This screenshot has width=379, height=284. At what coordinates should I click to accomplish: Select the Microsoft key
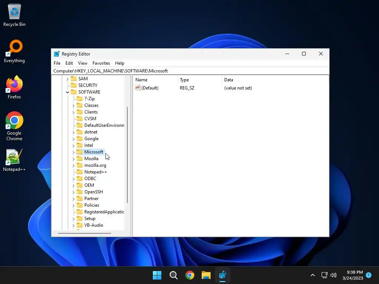94,152
